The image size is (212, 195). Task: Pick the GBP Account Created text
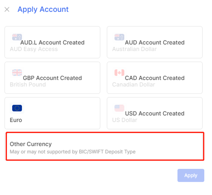coord(52,78)
